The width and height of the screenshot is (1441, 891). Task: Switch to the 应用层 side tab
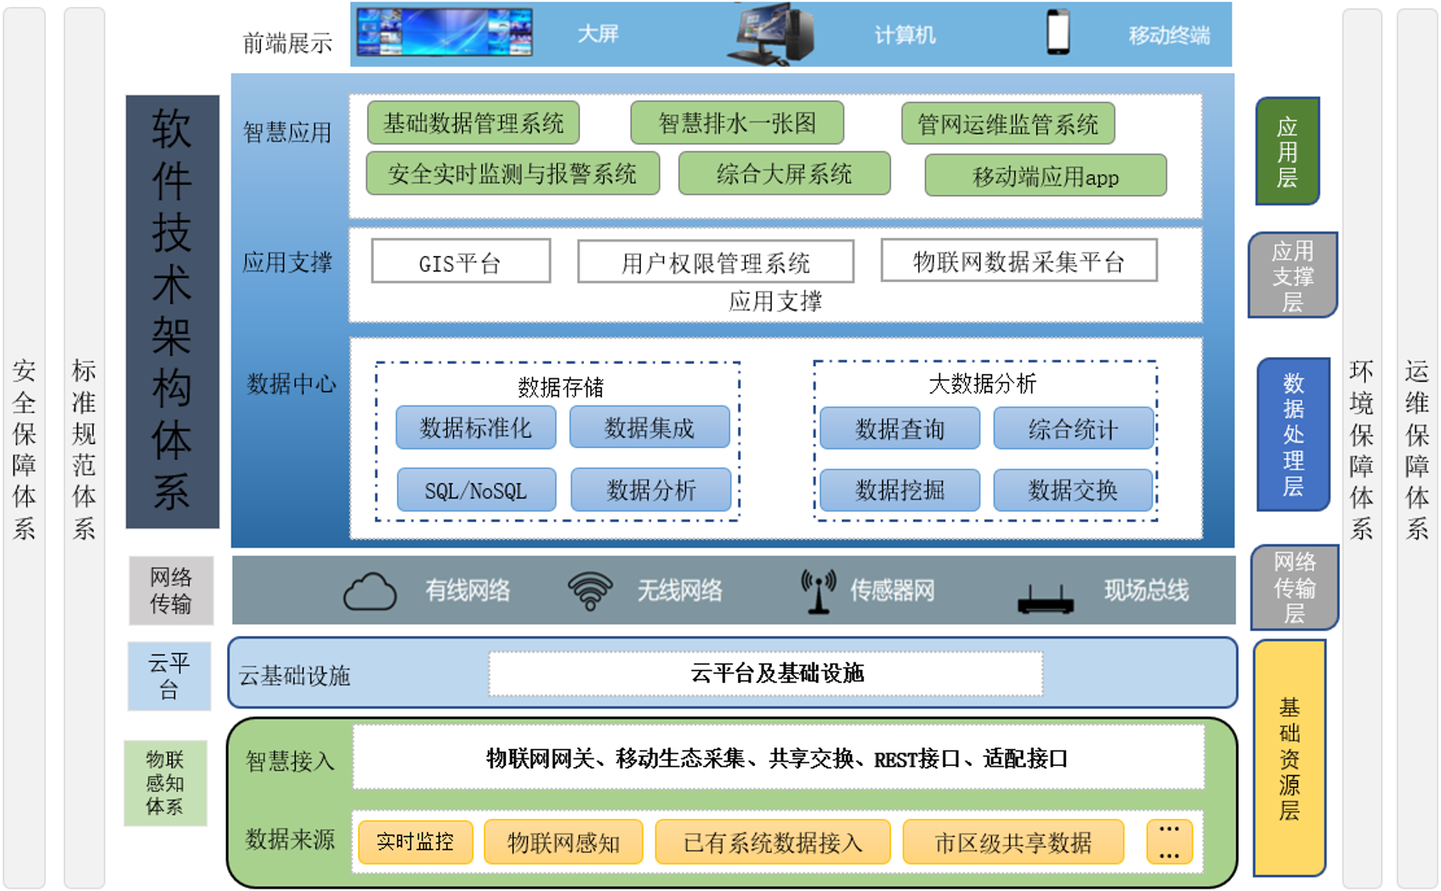point(1288,150)
